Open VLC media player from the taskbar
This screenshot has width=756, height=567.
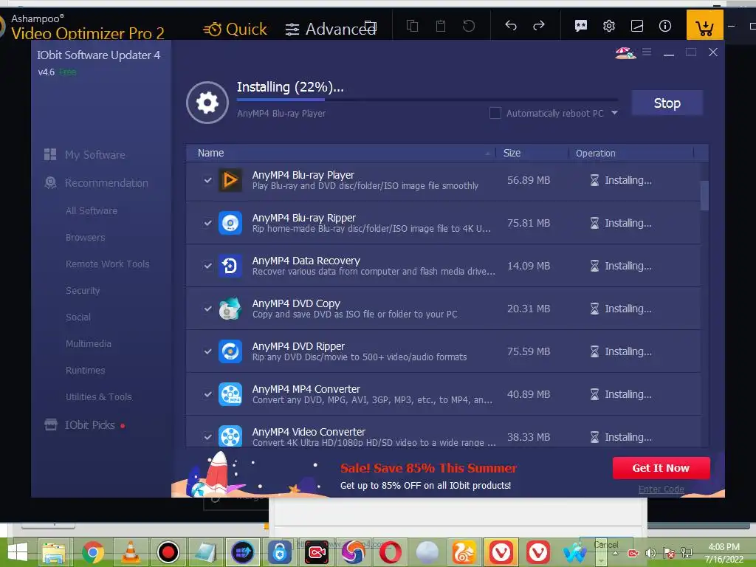(130, 552)
